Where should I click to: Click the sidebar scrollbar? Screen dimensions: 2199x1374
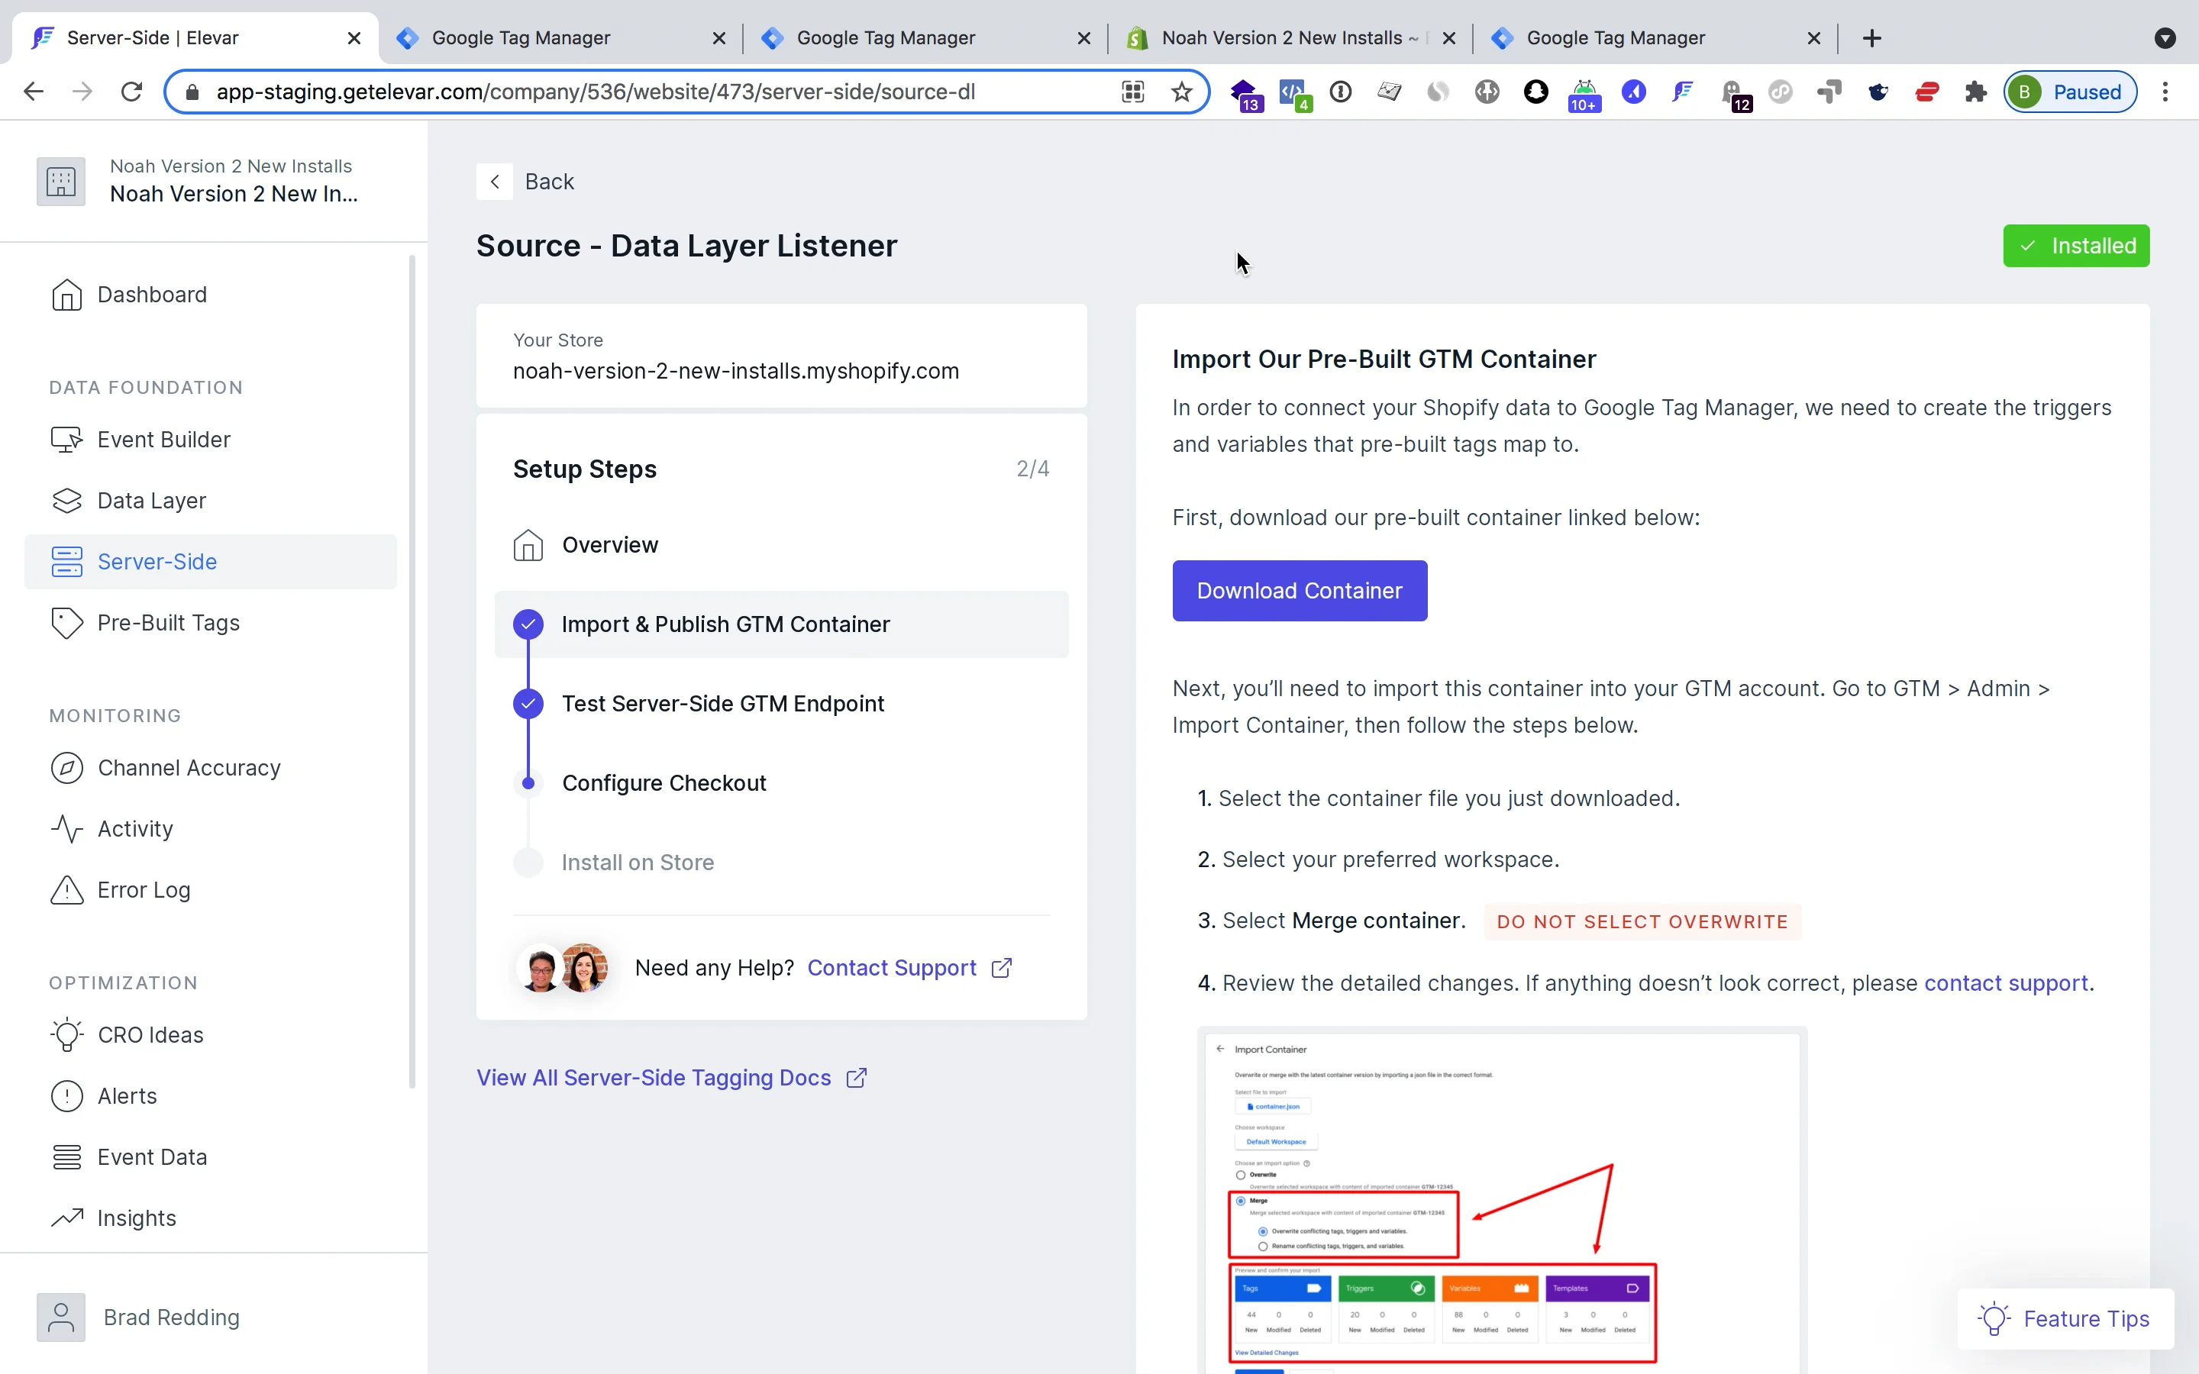click(x=412, y=672)
